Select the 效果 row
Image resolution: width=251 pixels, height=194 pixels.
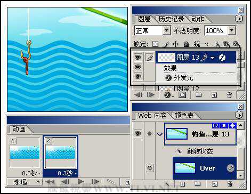tap(196, 68)
